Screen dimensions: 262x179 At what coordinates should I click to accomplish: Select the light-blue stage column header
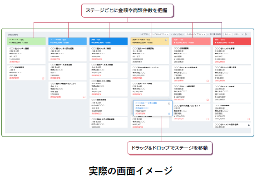(x=68, y=41)
